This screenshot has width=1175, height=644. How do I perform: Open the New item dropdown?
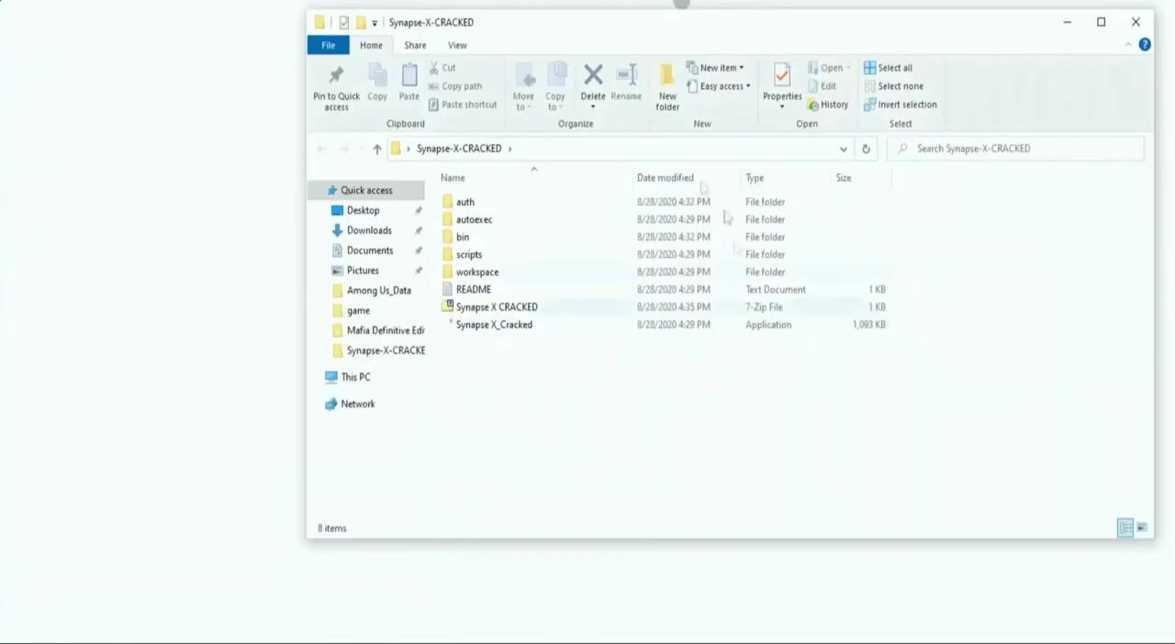(x=715, y=68)
